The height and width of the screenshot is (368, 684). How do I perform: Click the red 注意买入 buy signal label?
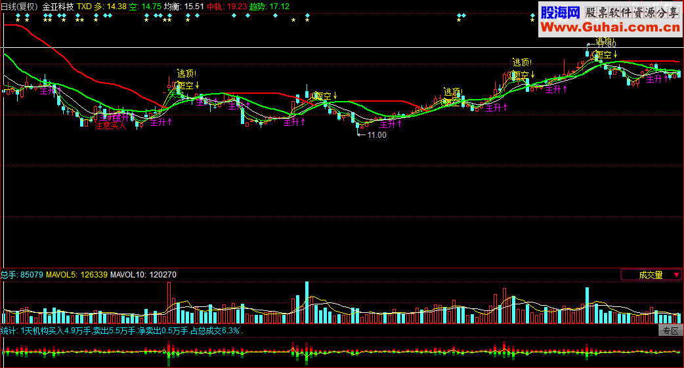pyautogui.click(x=110, y=125)
